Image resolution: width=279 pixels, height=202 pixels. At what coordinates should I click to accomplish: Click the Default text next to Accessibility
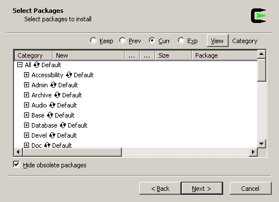(x=84, y=75)
